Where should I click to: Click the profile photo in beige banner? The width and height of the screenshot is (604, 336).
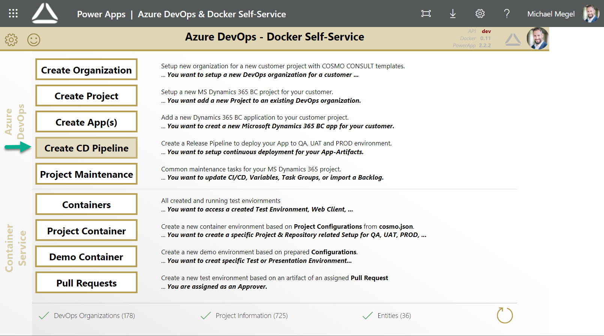pyautogui.click(x=538, y=38)
